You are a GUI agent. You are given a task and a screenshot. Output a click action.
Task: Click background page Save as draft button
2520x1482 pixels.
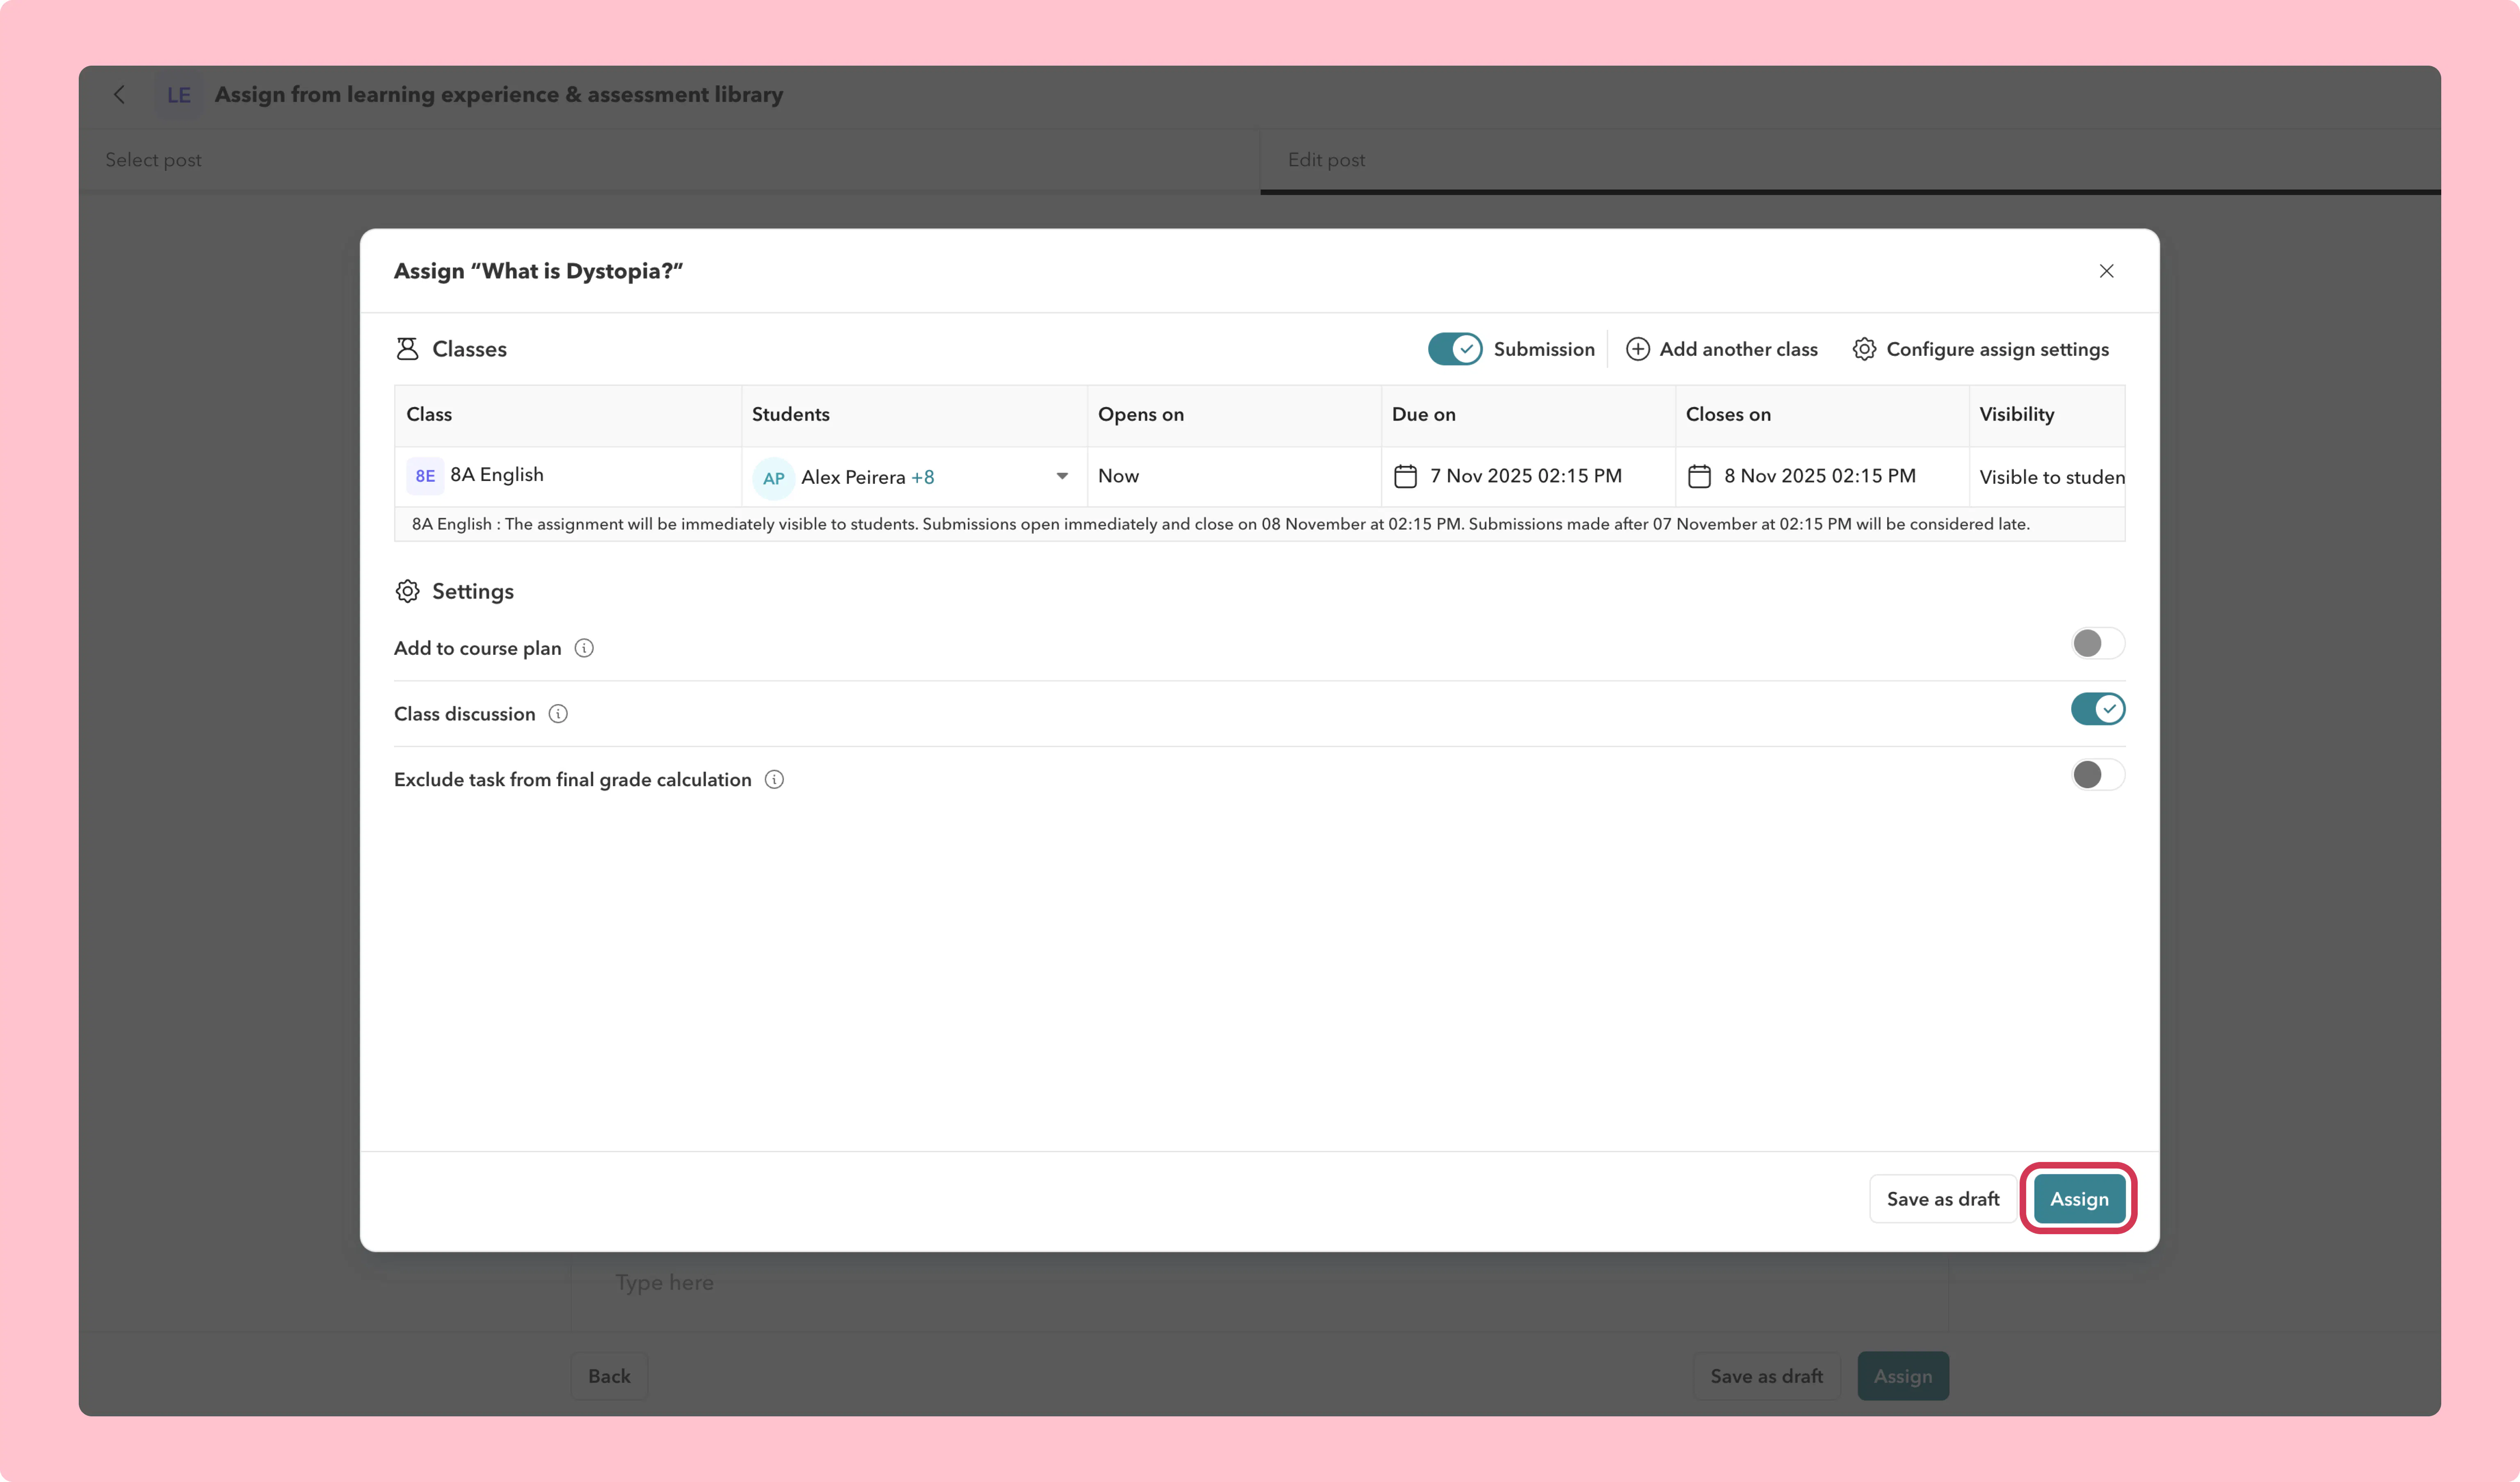[1766, 1376]
